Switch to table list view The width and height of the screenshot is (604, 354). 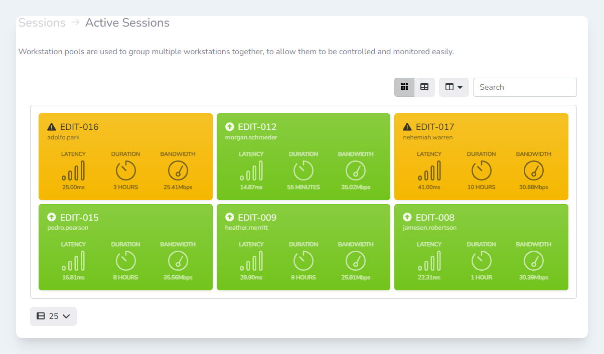pos(424,87)
